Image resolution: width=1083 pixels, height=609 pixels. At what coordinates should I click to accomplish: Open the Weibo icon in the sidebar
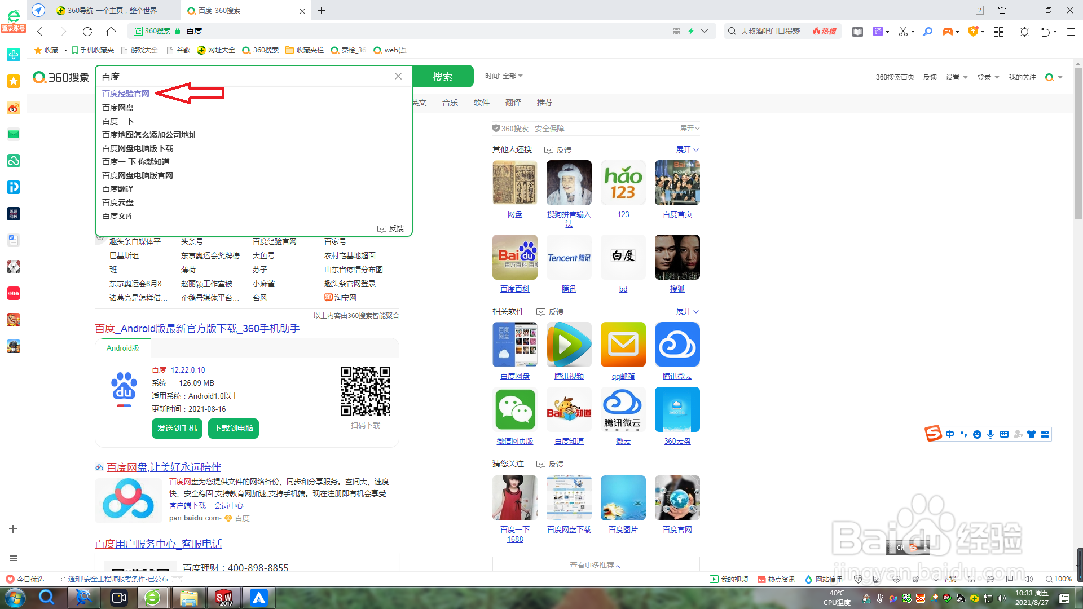pos(14,108)
